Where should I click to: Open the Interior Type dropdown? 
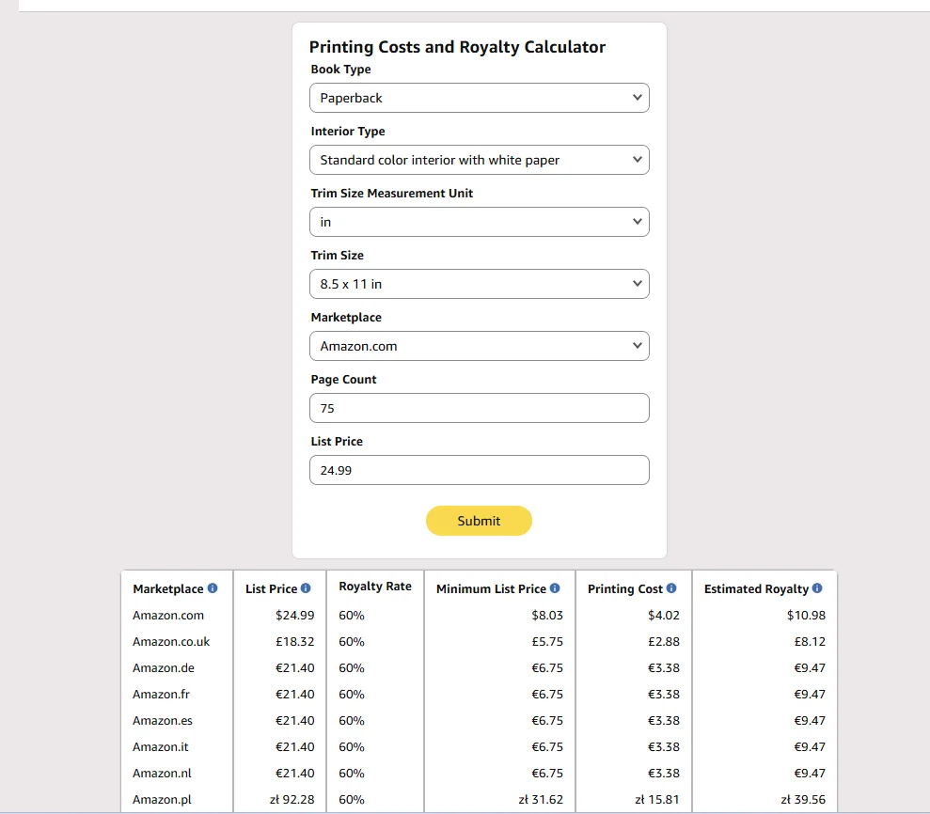(x=480, y=160)
